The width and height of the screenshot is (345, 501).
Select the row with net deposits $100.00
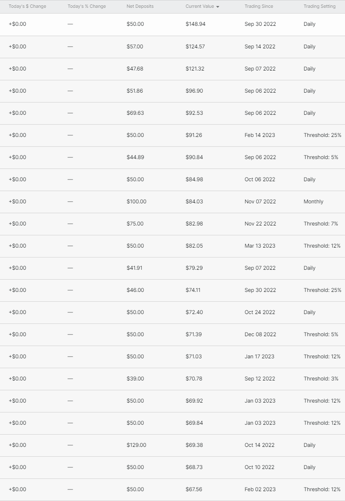172,202
